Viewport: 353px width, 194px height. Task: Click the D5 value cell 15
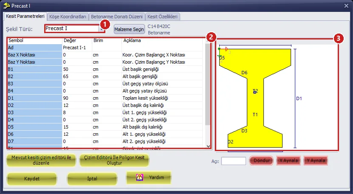pos(77,127)
